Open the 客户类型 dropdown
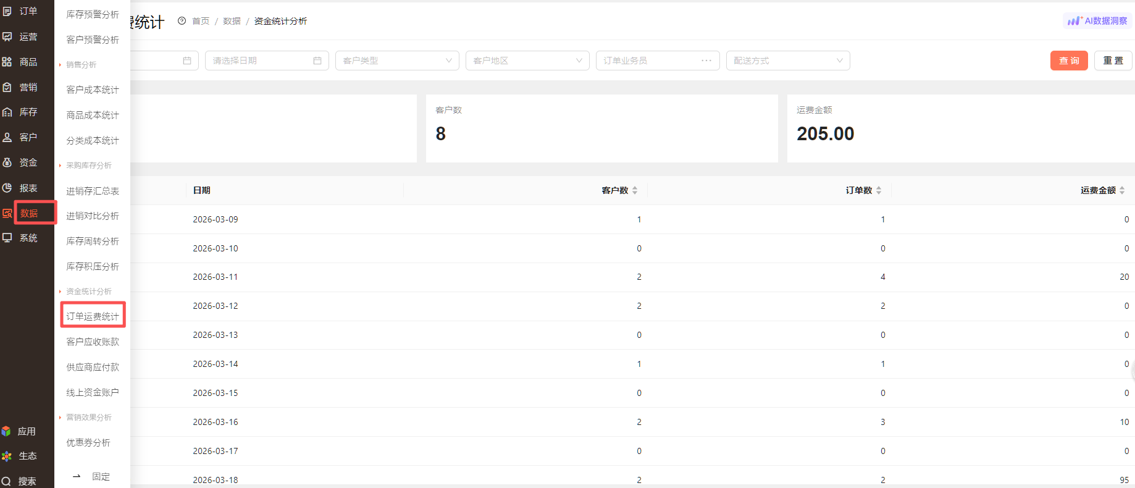 [x=397, y=61]
